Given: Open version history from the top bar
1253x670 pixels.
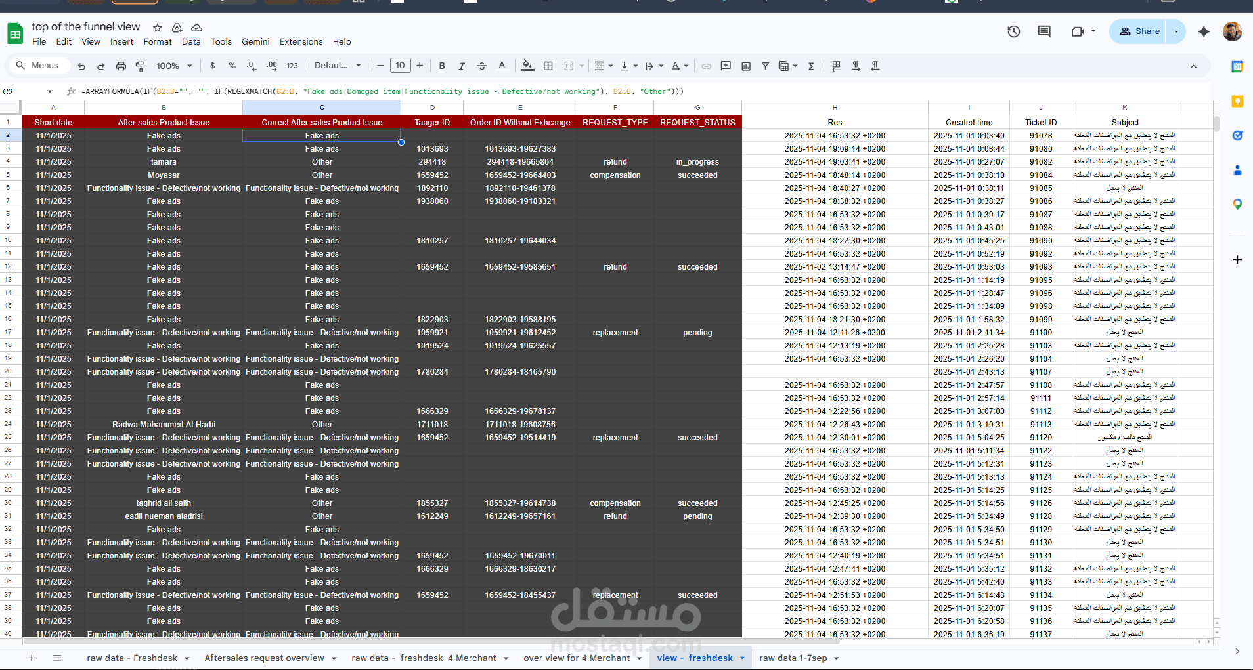Looking at the screenshot, I should tap(1013, 31).
